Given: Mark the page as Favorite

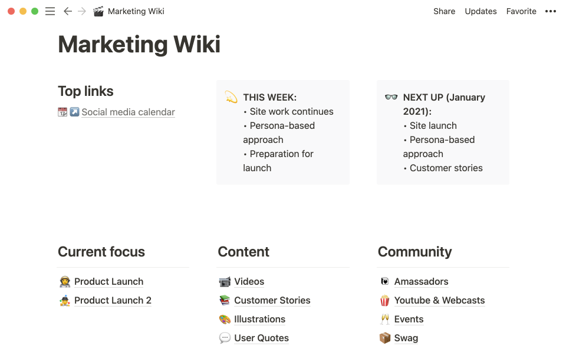Looking at the screenshot, I should point(521,11).
